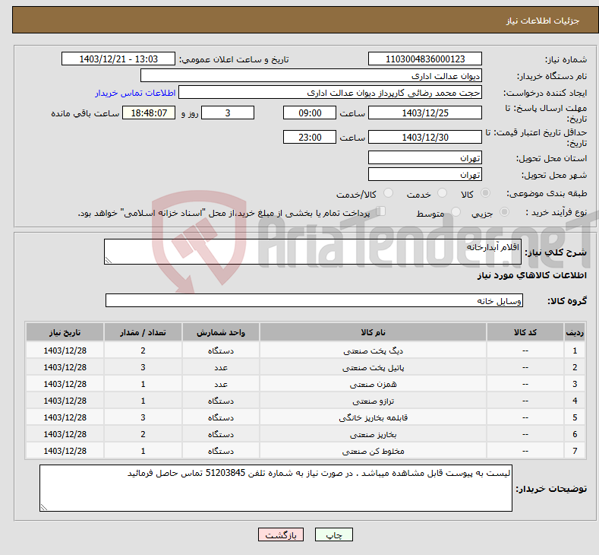The image size is (599, 555).
Task: Select row همزن صنعتی
Action: point(305,384)
